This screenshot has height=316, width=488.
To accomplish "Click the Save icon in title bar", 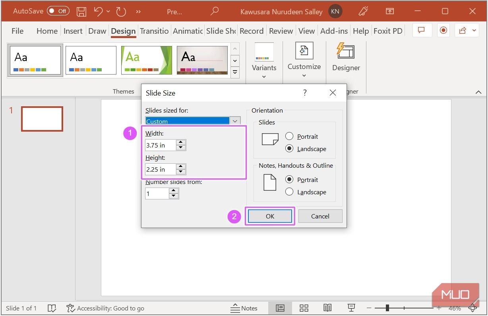I will (81, 11).
